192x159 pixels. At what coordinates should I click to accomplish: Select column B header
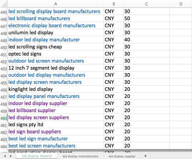coord(114,4)
